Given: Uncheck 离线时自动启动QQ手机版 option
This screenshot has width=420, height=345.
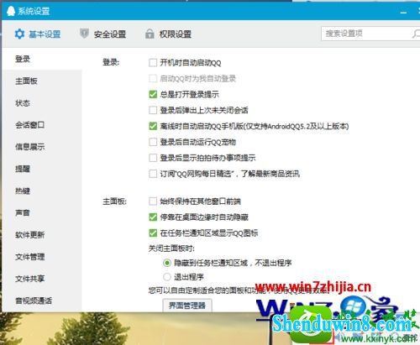Looking at the screenshot, I should (153, 126).
